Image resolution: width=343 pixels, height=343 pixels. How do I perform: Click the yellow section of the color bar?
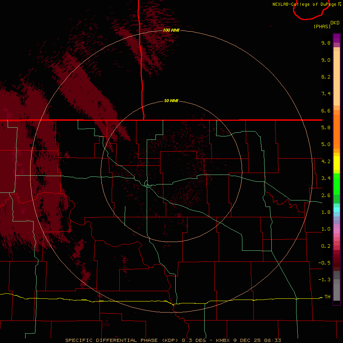pos(337,163)
